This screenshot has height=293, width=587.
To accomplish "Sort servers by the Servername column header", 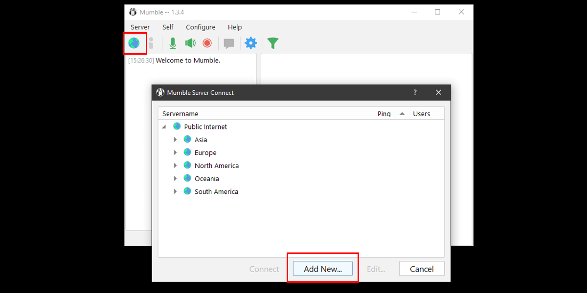I will tap(181, 114).
